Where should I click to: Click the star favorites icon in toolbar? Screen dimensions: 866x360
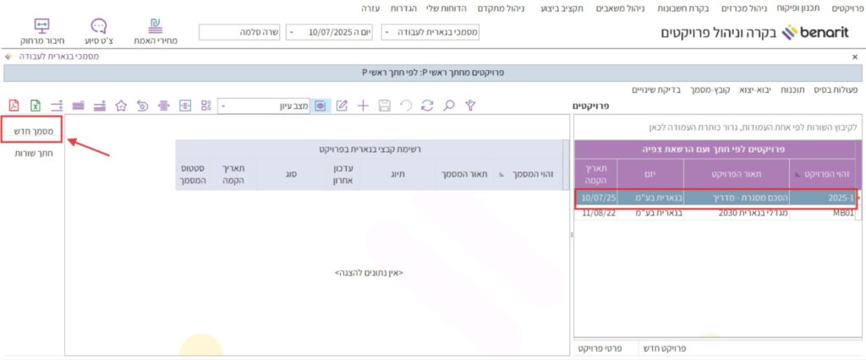click(121, 106)
